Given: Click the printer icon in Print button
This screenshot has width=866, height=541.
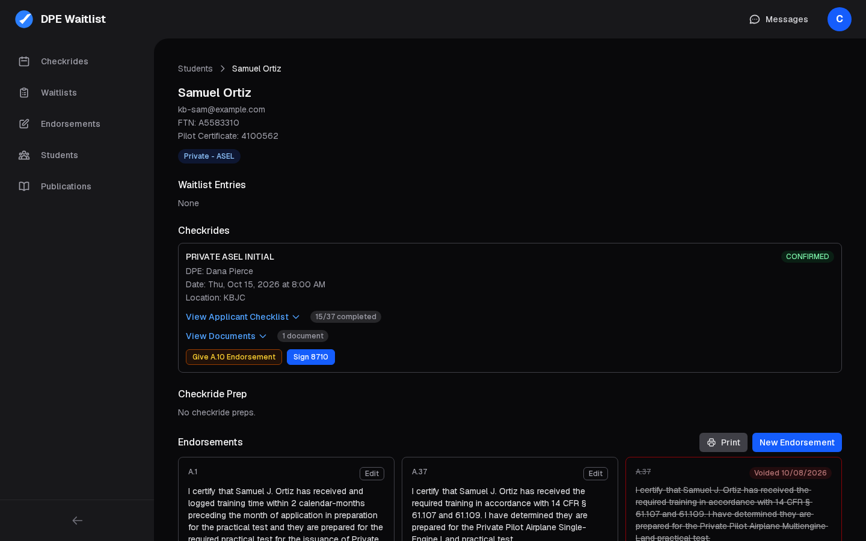Looking at the screenshot, I should (711, 442).
